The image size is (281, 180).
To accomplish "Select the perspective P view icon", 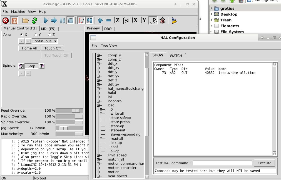I will pos(153,21).
